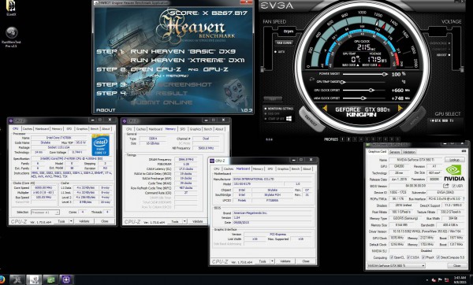Open the SPD tab in CPU-Z Memory window

183,129
